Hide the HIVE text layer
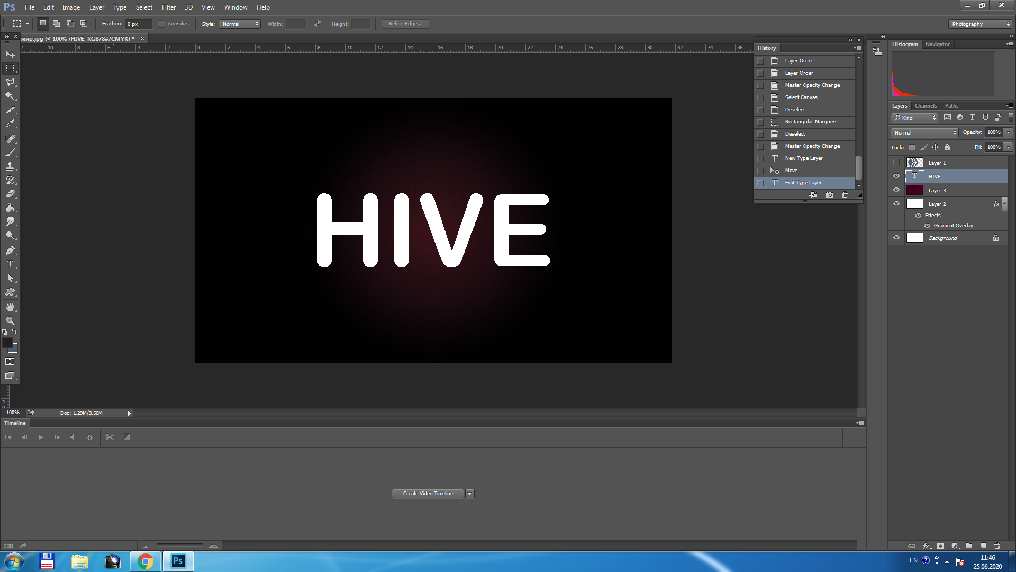This screenshot has width=1016, height=572. click(x=896, y=176)
